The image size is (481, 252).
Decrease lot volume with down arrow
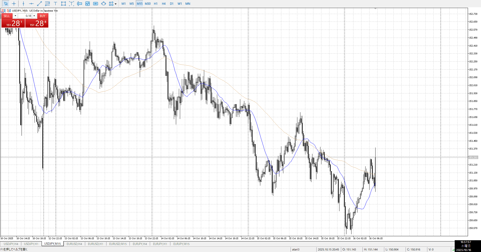coord(15,16)
